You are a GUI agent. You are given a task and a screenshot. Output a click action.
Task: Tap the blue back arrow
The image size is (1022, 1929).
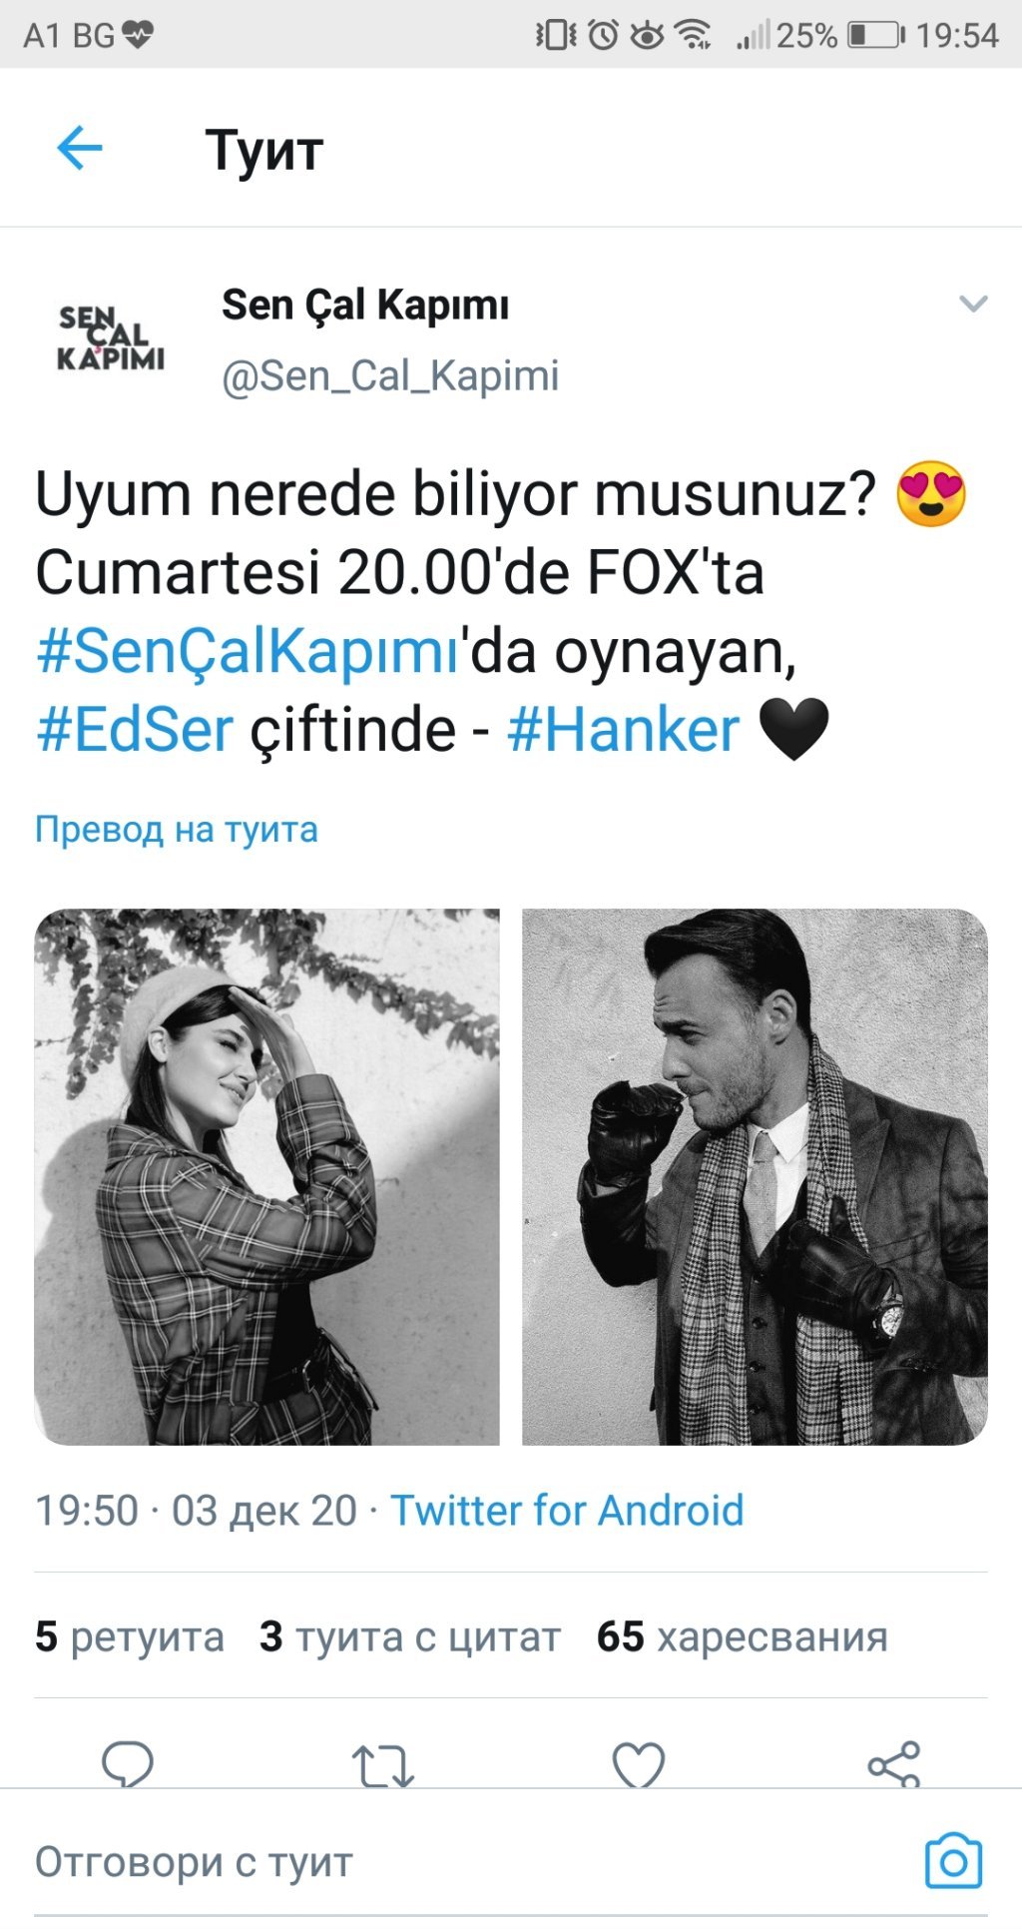click(x=80, y=149)
